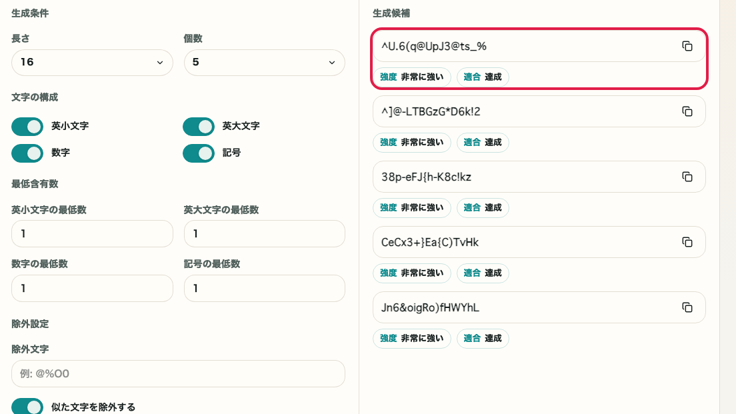Viewport: 736px width, 414px height.
Task: Open the 個数 dropdown showing 5
Action: [264, 63]
